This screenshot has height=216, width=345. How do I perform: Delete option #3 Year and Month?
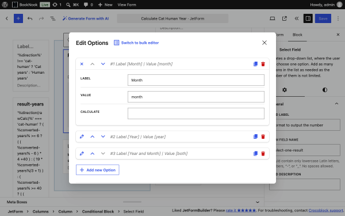pos(263,153)
